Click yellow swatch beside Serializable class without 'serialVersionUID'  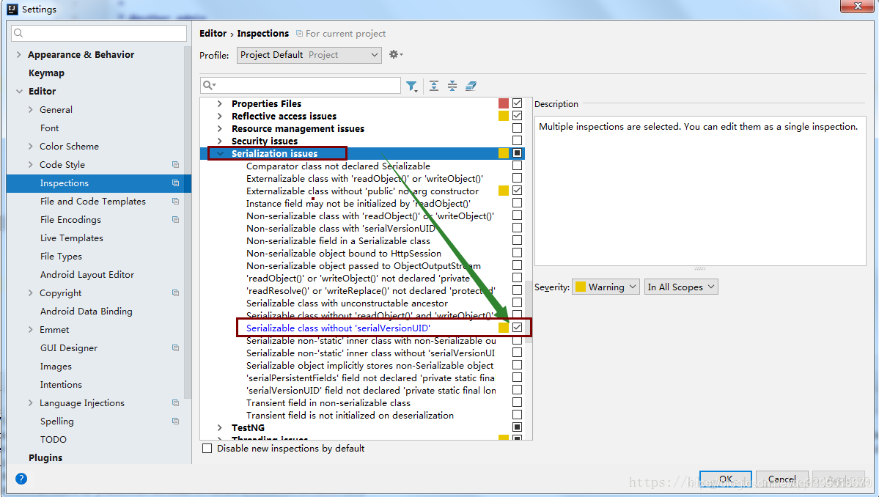(x=504, y=327)
